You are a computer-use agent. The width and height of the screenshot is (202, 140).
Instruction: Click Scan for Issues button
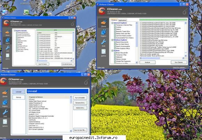(x=43, y=64)
